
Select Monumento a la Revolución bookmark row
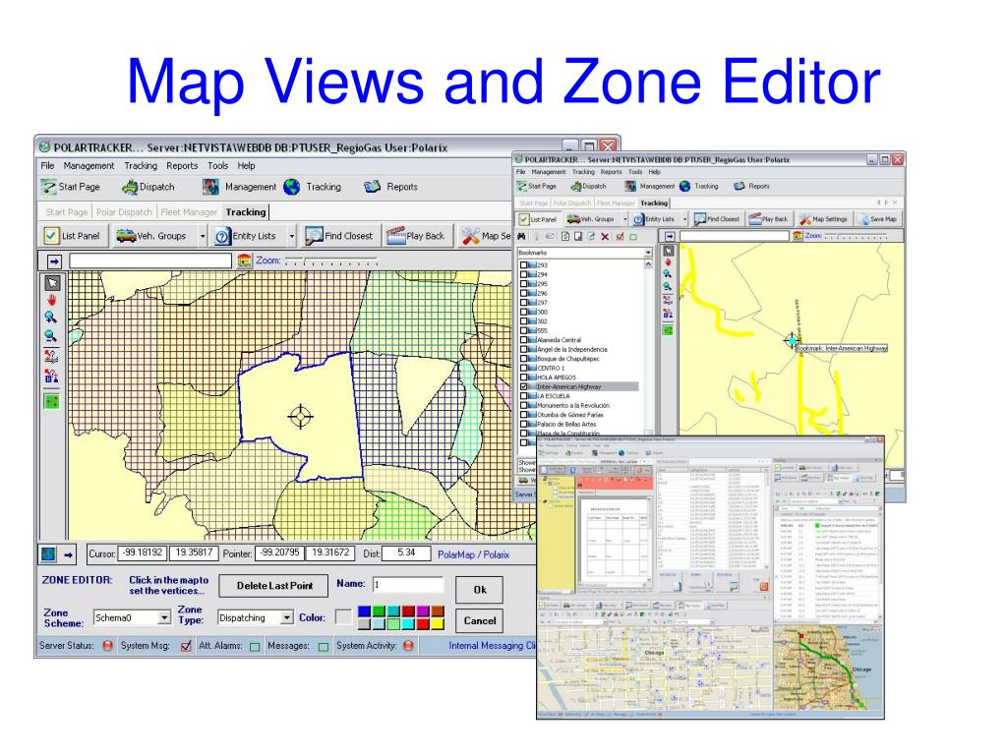click(573, 406)
